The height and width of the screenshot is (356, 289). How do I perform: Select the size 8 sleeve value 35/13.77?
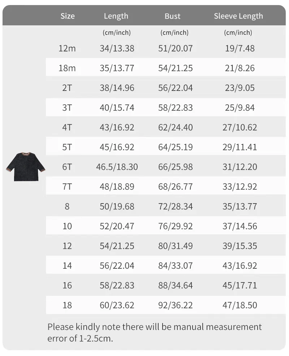point(240,206)
